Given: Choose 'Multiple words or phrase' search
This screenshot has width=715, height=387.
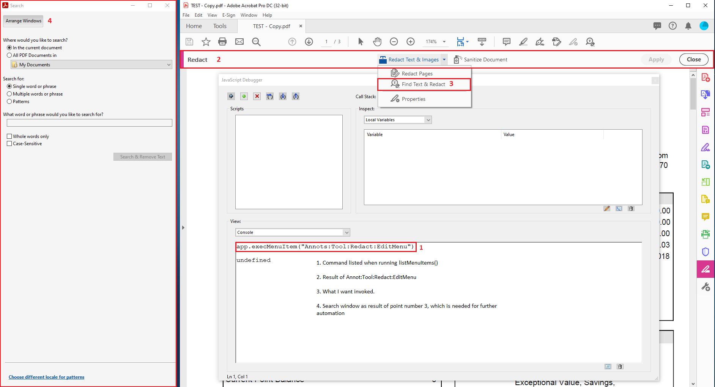Looking at the screenshot, I should click(x=35, y=94).
